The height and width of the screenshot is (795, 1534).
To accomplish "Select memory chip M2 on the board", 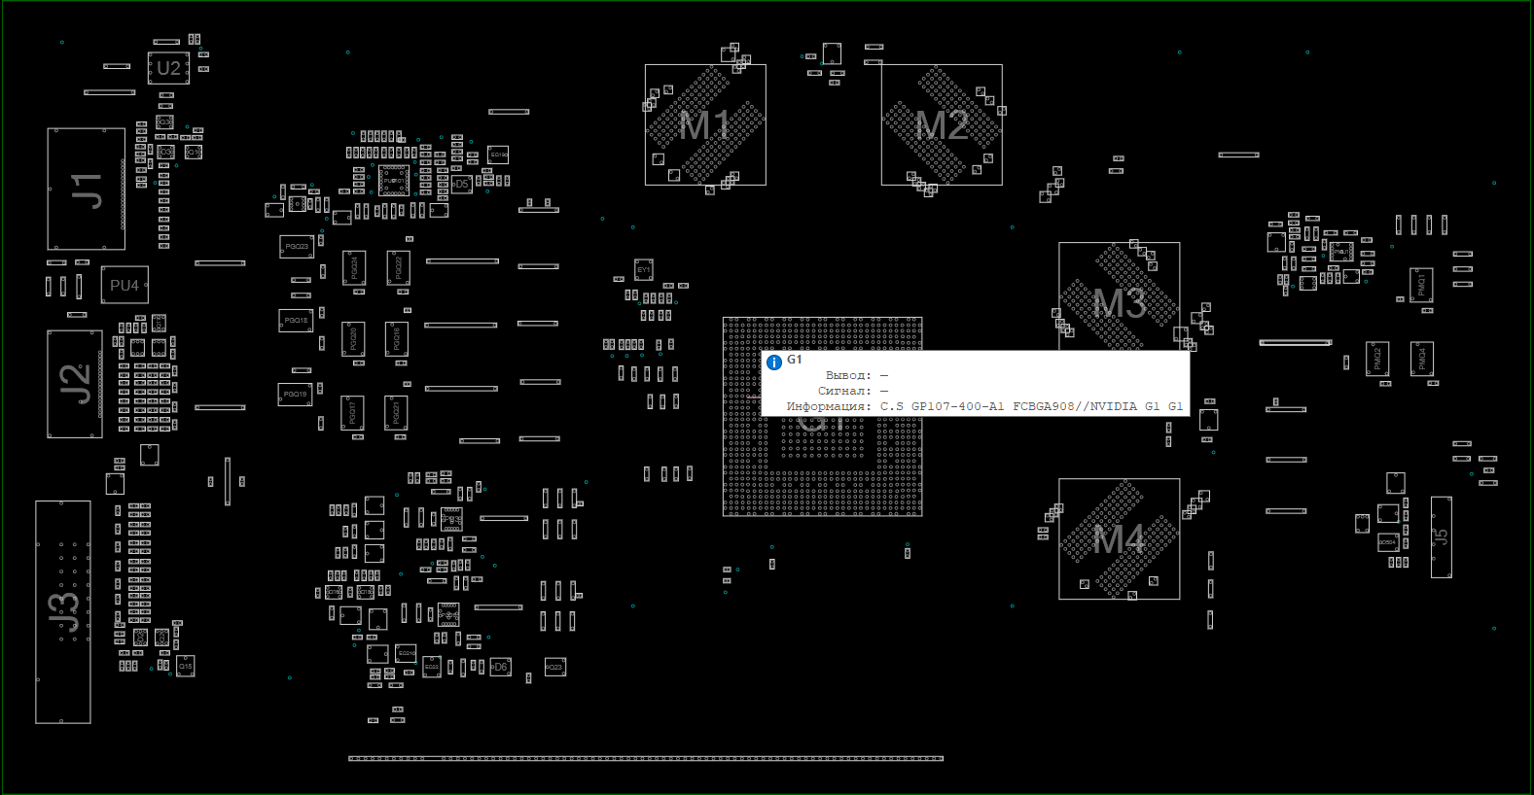I will (x=942, y=124).
